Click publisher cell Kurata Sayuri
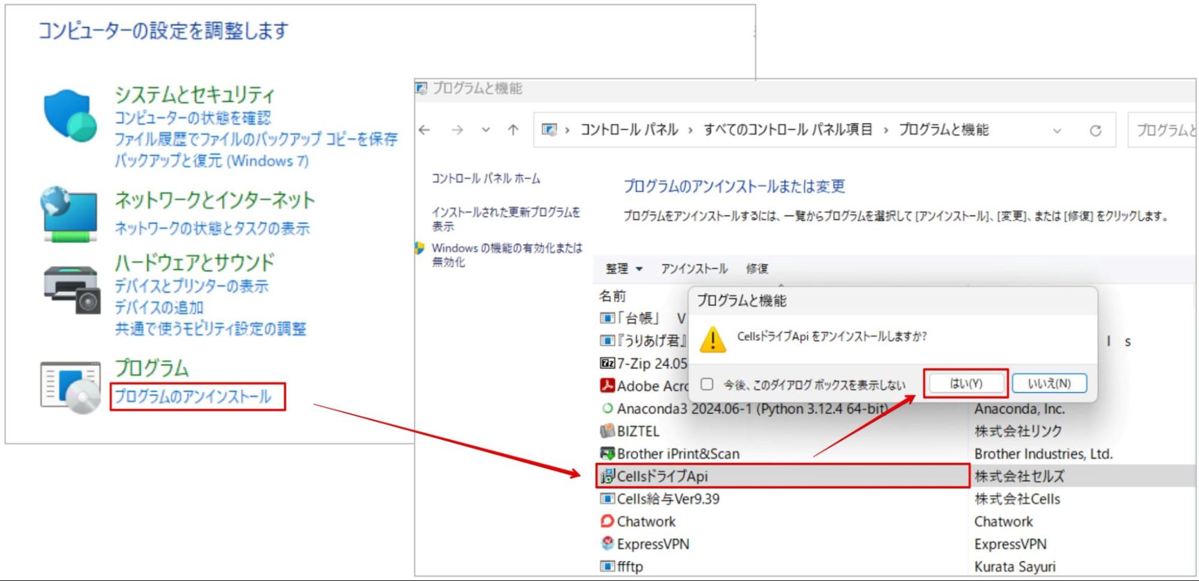 1015,566
